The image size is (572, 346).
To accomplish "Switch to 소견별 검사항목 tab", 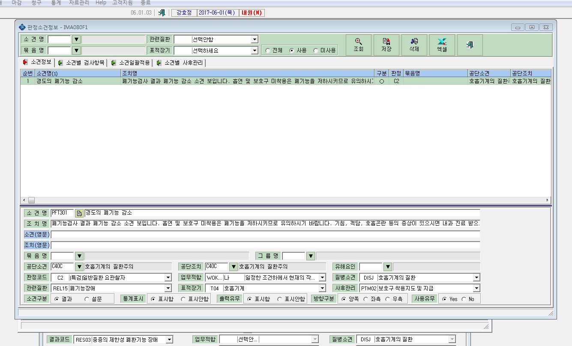I will [81, 63].
